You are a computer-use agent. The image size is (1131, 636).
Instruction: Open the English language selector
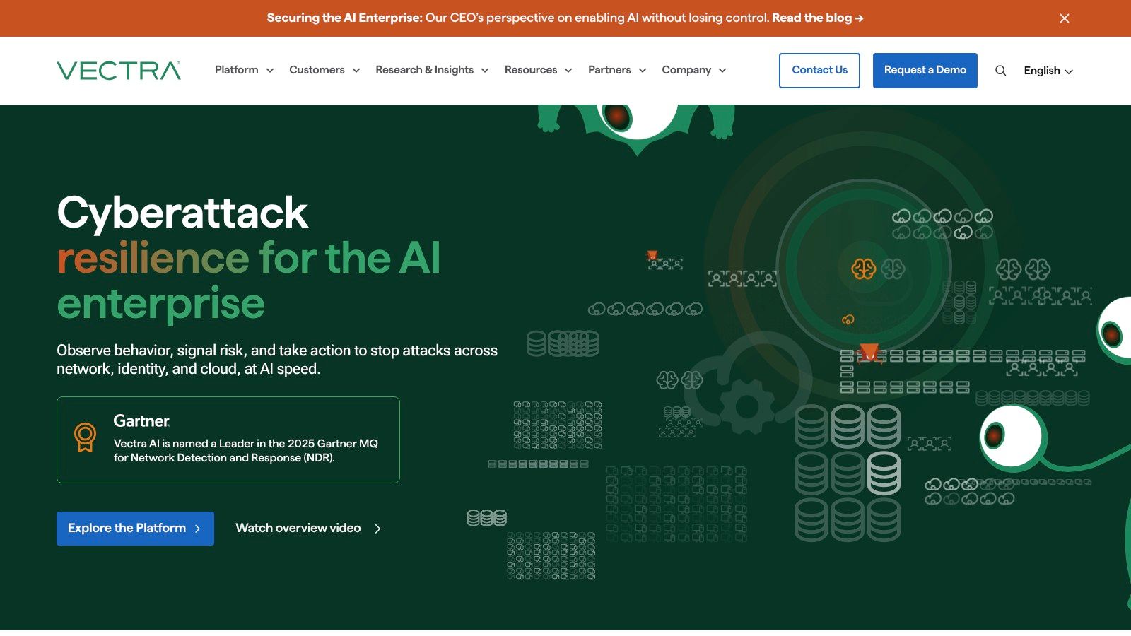coord(1048,71)
